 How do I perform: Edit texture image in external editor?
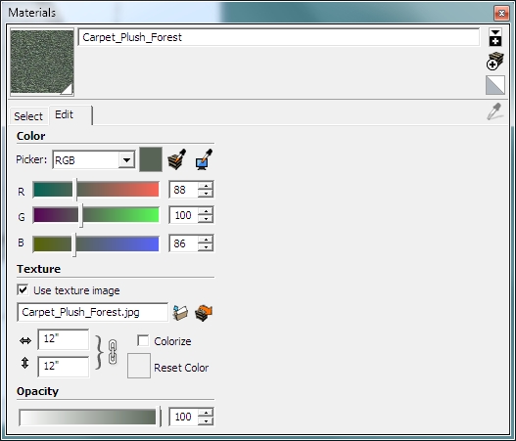[204, 313]
